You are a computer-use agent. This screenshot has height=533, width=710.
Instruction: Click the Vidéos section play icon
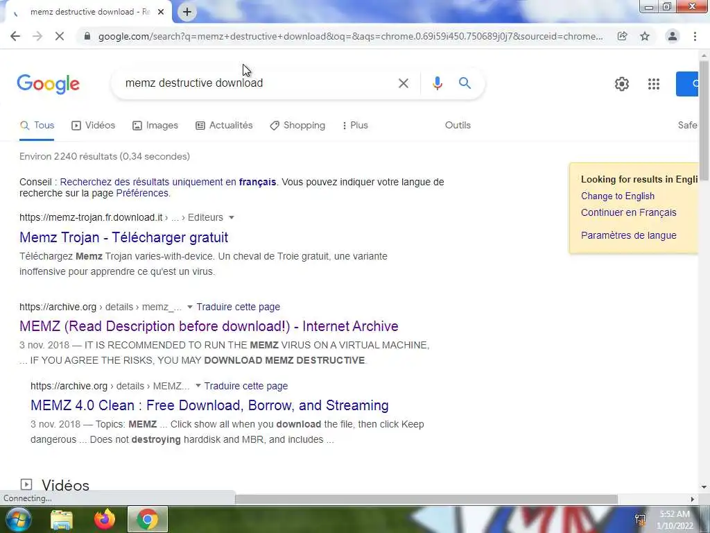tap(26, 485)
